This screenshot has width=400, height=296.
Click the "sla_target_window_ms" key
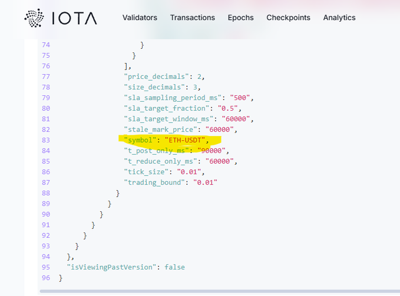pyautogui.click(x=168, y=119)
